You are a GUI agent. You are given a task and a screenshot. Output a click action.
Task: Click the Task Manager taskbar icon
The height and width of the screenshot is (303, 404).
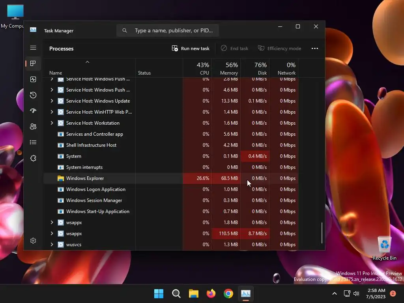coord(245,294)
